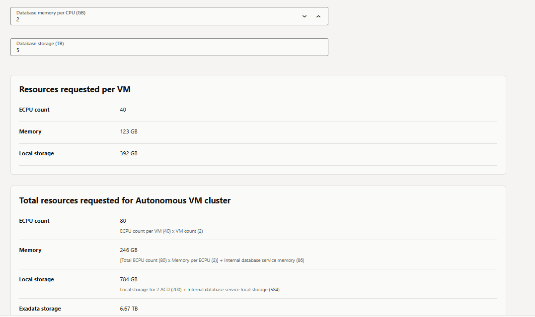Select the total Local storage value 784 GB
This screenshot has height=317, width=535.
tap(129, 279)
